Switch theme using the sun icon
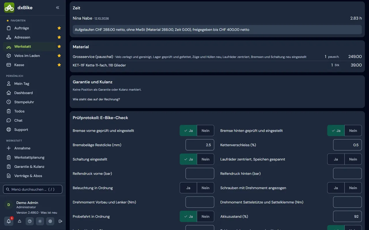 (x=40, y=221)
